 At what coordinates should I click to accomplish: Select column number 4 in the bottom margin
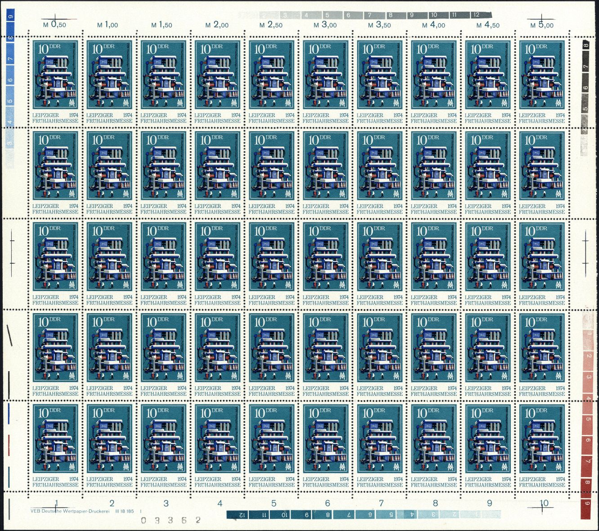(x=220, y=503)
